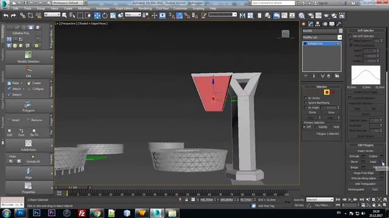This screenshot has width=389, height=218.
Task: Toggle the By Vertex checkbox
Action: tap(306, 98)
